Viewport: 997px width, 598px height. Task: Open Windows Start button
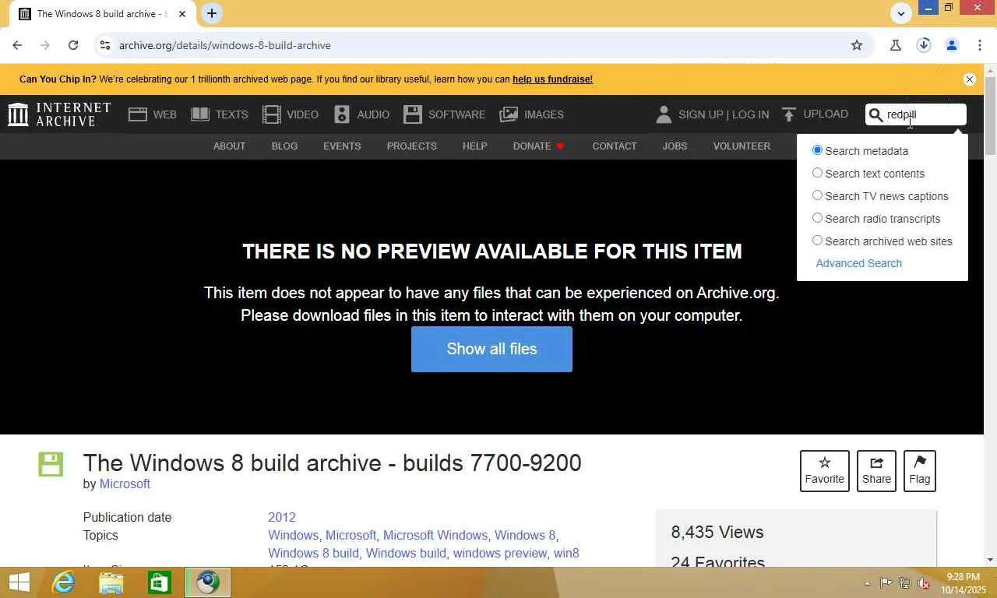click(19, 582)
